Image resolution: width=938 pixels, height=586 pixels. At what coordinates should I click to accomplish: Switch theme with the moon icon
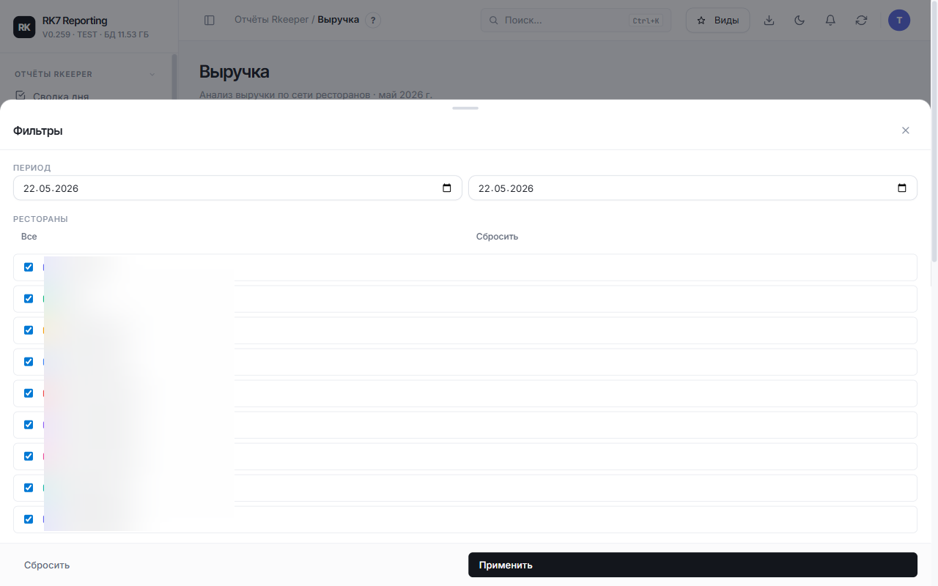tap(799, 21)
